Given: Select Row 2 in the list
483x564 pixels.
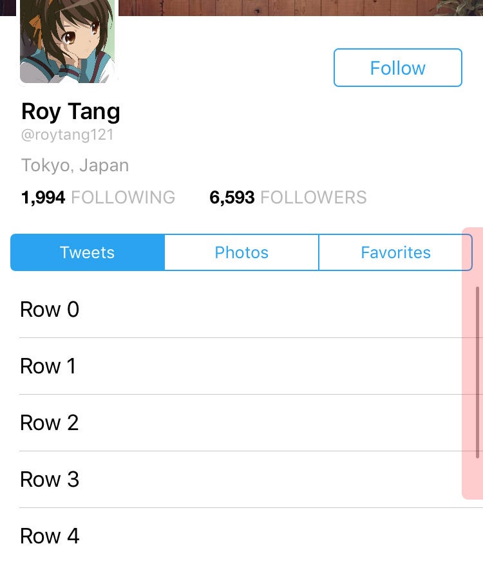Looking at the screenshot, I should [x=241, y=422].
